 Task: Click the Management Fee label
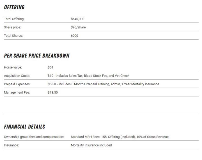17,92
